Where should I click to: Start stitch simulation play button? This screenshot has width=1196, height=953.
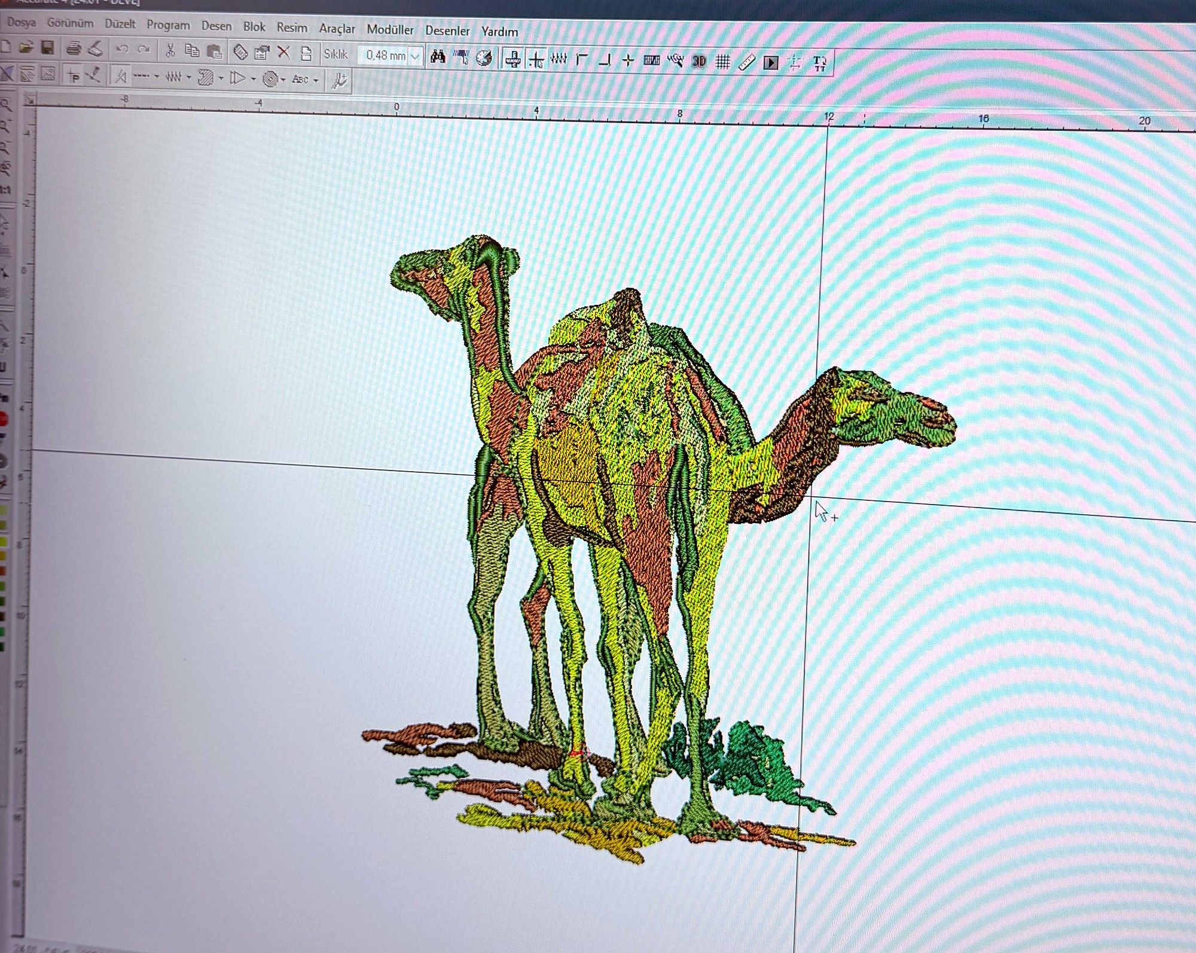[x=771, y=62]
